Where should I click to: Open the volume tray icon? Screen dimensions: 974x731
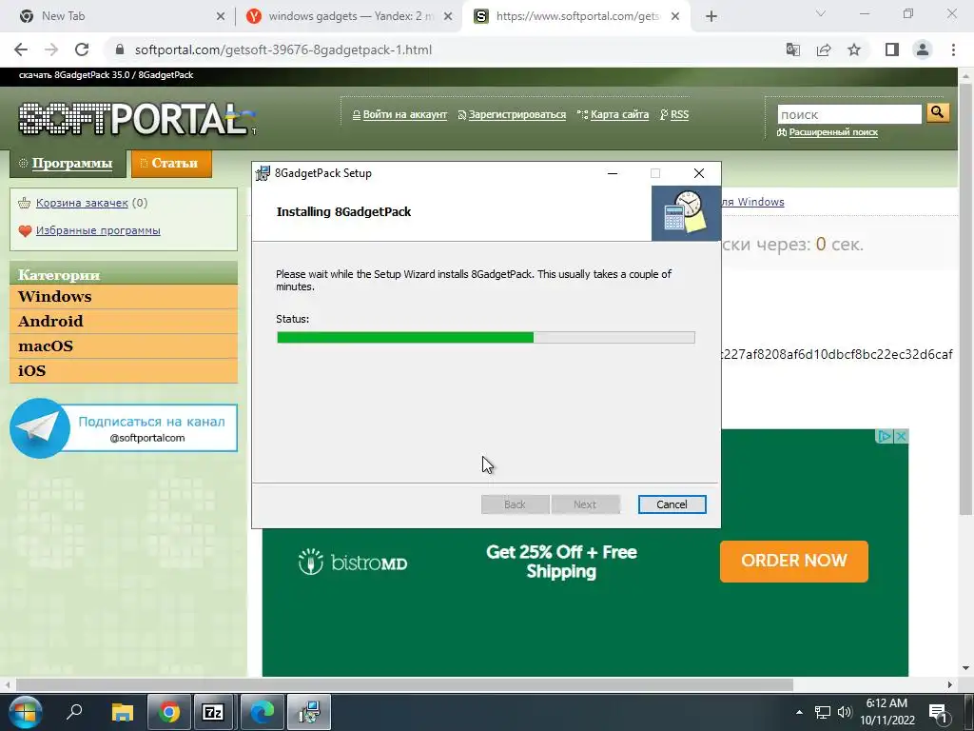845,712
